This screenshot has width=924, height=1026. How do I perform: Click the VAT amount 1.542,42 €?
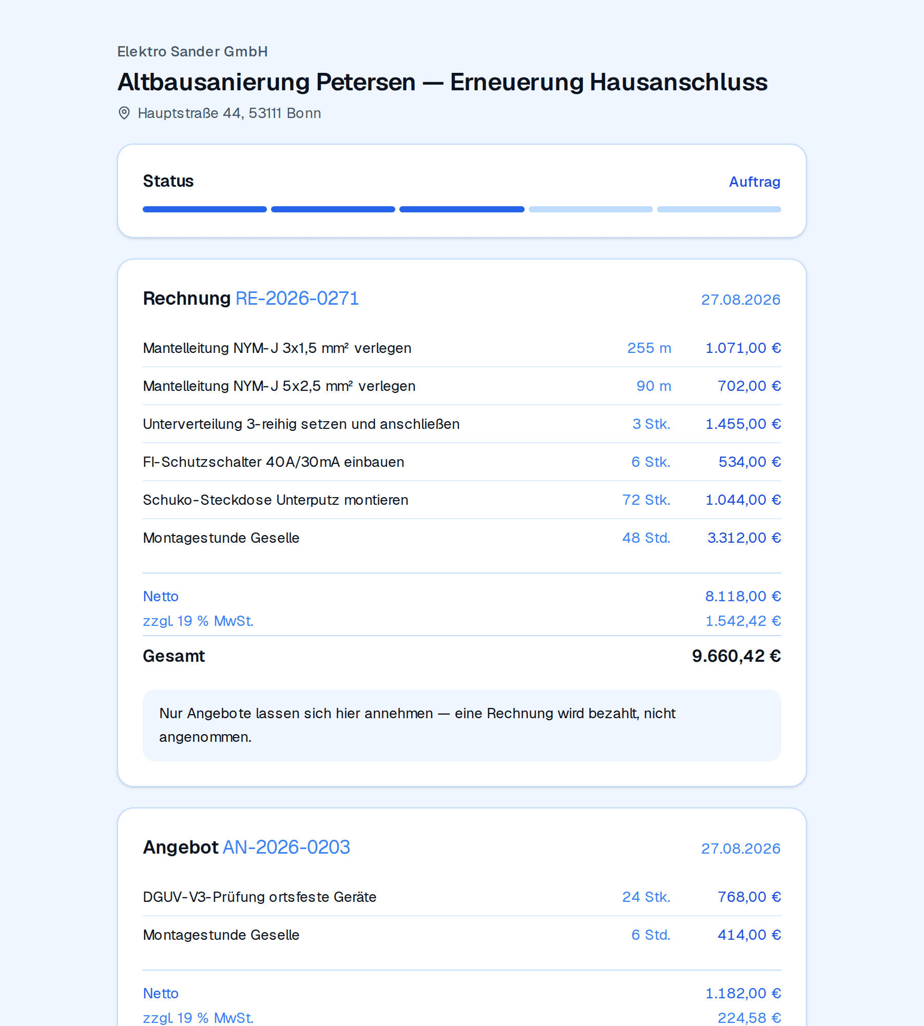coord(743,621)
